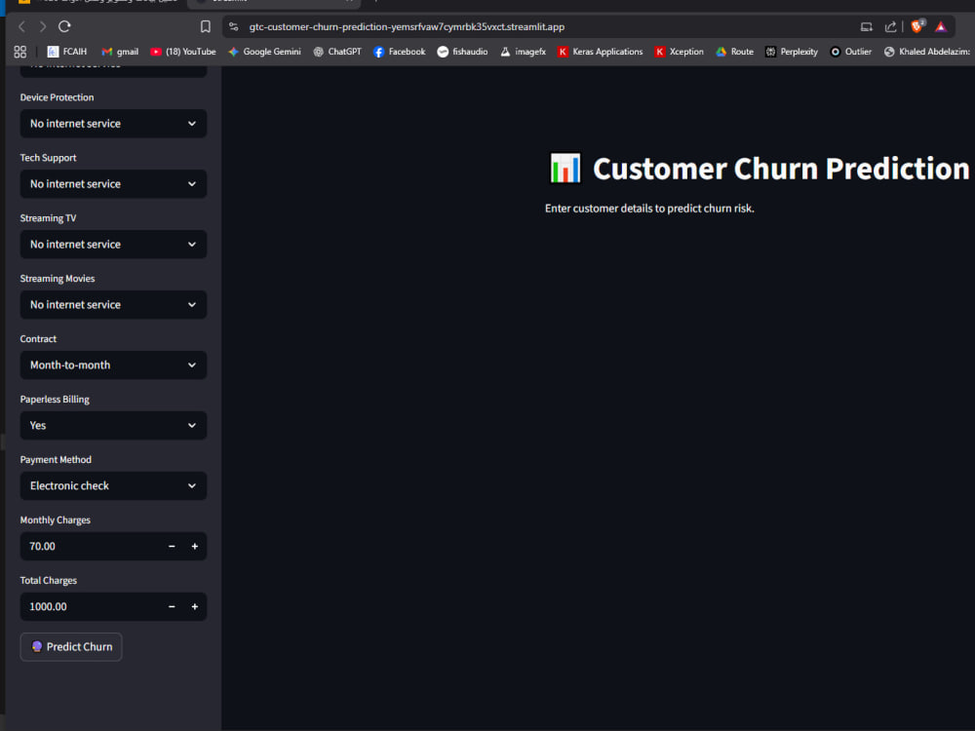Open the Outlier bookmark
The image size is (975, 731).
pyautogui.click(x=850, y=52)
